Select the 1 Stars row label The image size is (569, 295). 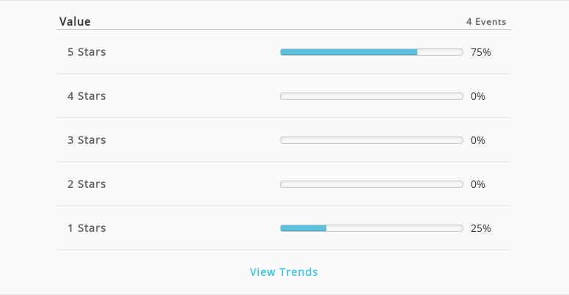point(87,228)
